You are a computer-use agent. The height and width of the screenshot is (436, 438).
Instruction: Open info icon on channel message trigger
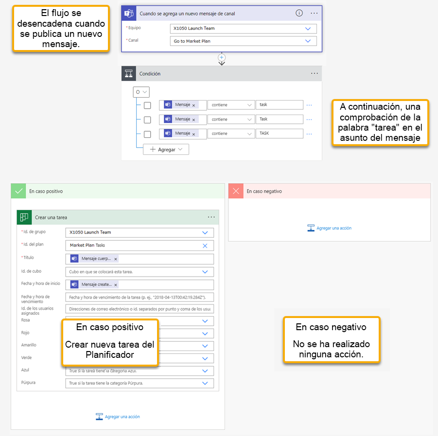pos(299,13)
